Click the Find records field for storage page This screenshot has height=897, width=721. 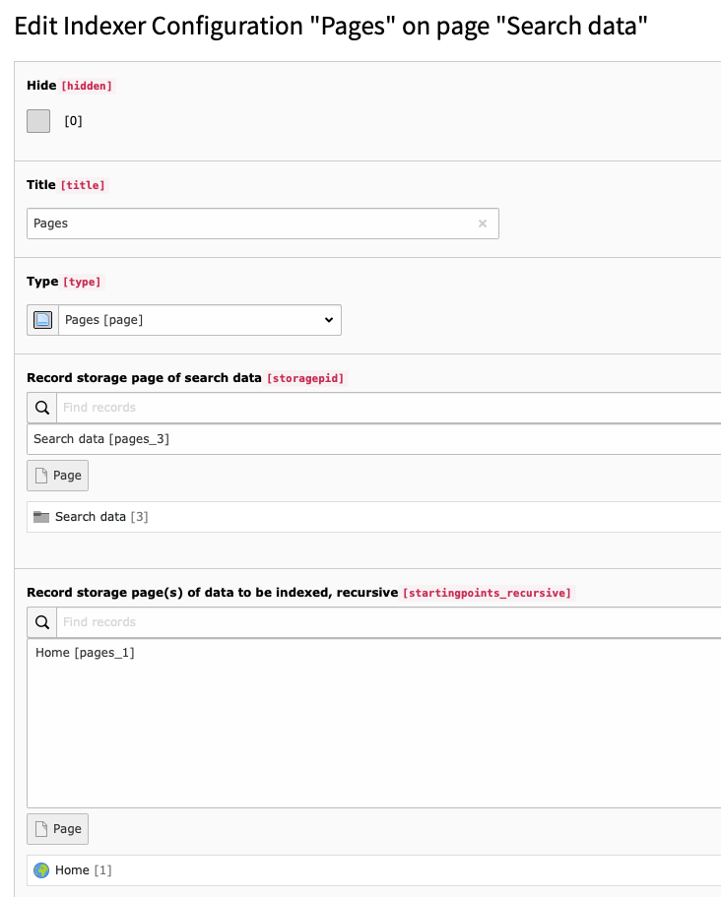[197, 407]
